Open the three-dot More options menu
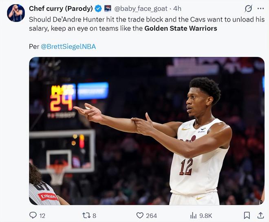The height and width of the screenshot is (222, 269). (x=260, y=9)
